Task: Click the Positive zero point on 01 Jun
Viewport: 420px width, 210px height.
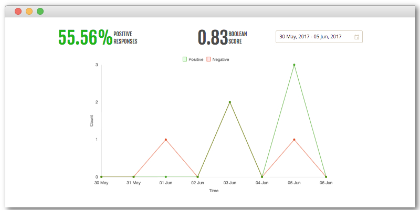Action: [166, 177]
